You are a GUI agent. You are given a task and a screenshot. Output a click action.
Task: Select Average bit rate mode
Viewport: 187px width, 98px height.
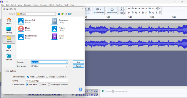(x=47, y=77)
